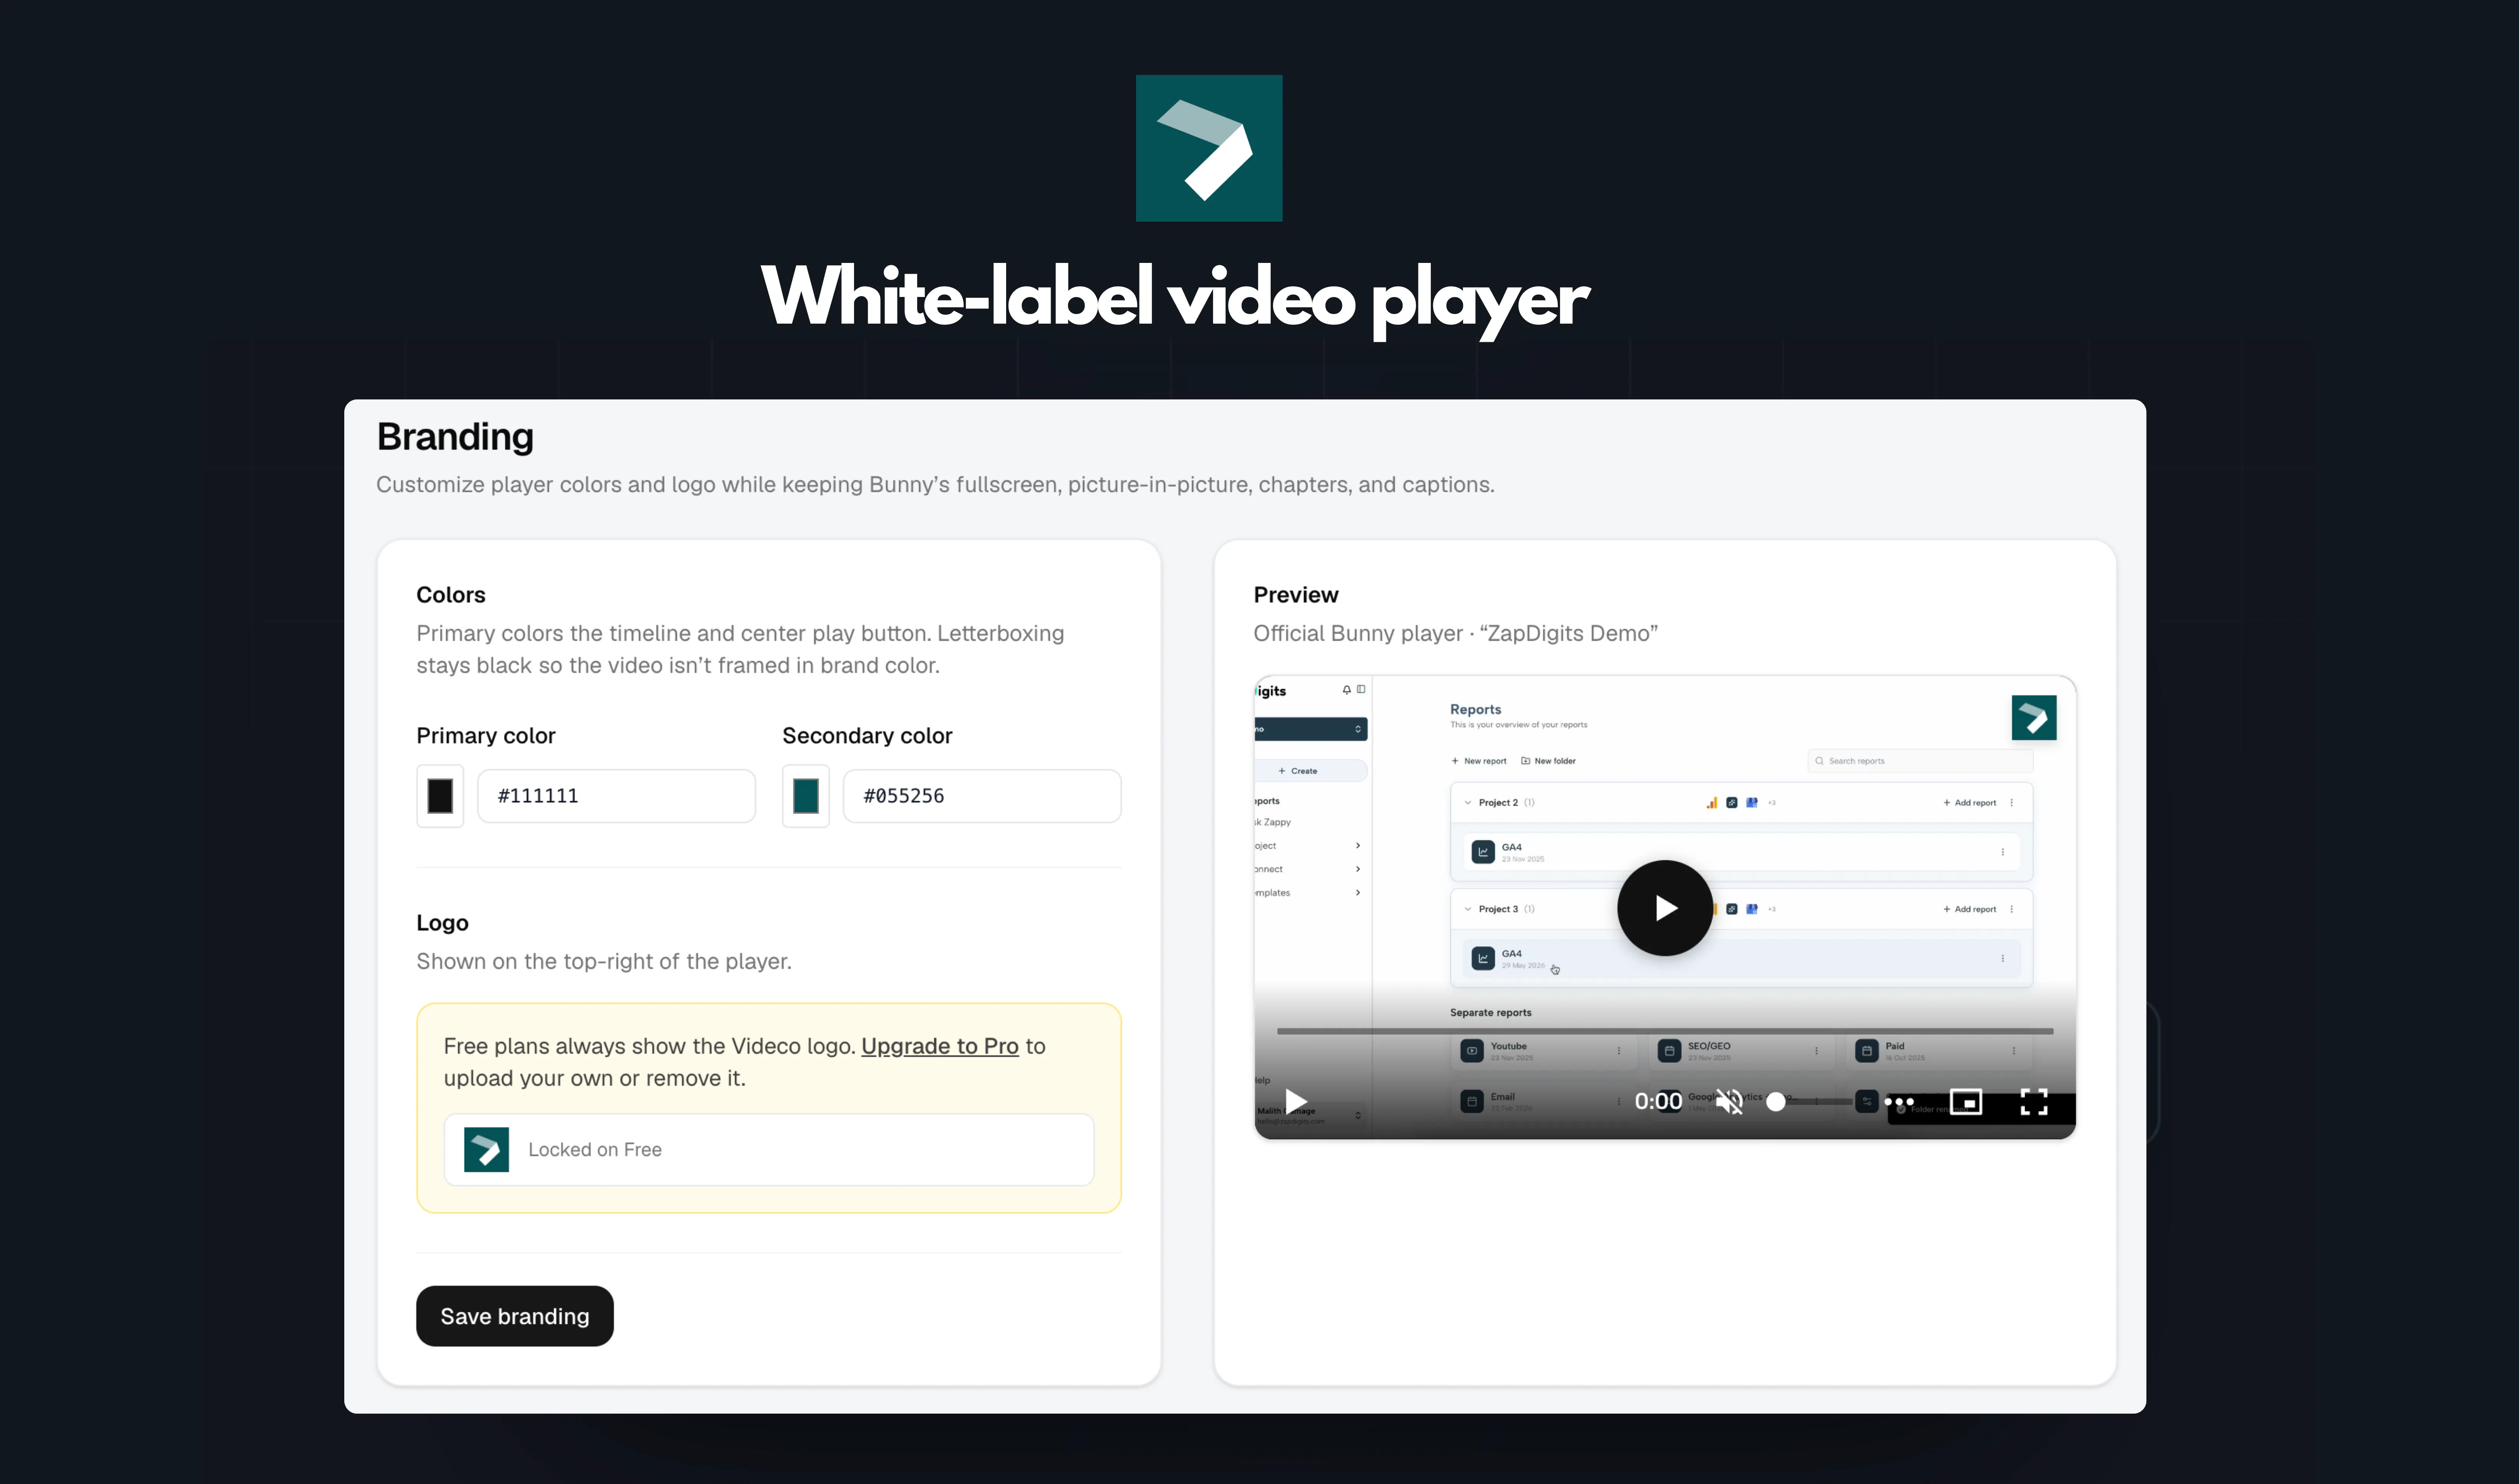Click the logo thumbnail in the locked field
Image resolution: width=2519 pixels, height=1484 pixels.
486,1150
